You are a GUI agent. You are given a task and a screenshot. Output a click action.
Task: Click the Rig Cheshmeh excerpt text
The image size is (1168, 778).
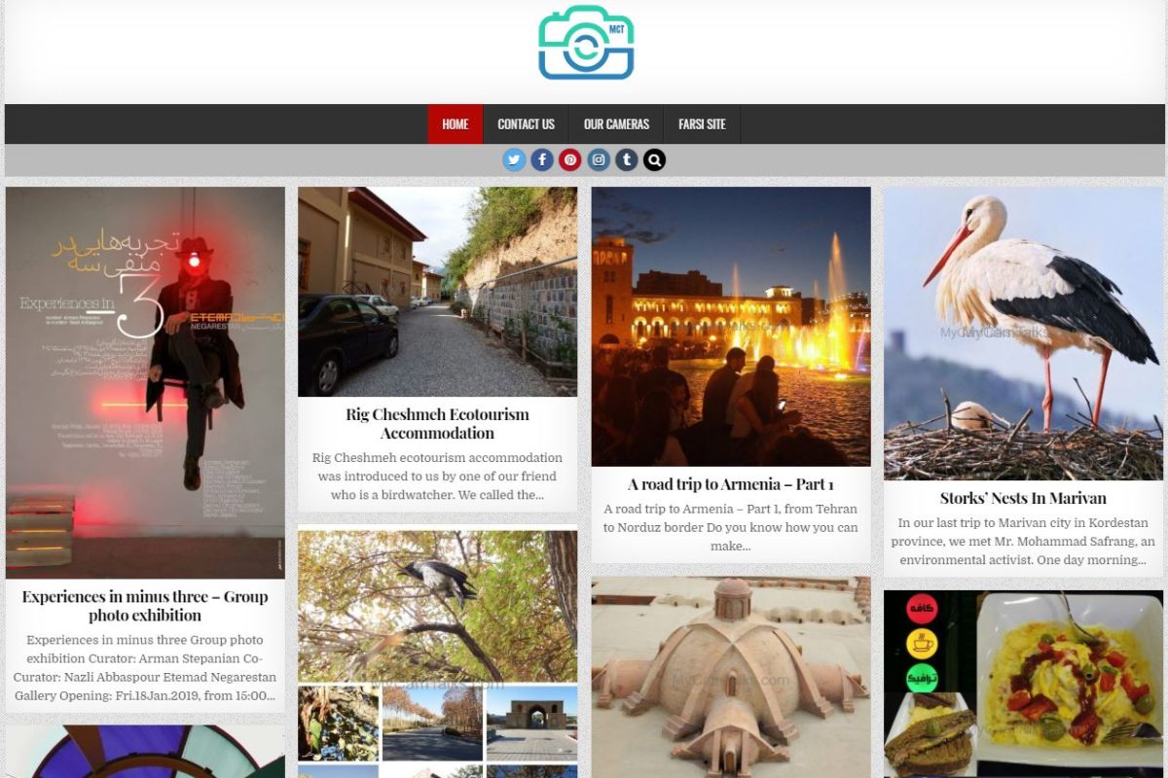click(437, 477)
